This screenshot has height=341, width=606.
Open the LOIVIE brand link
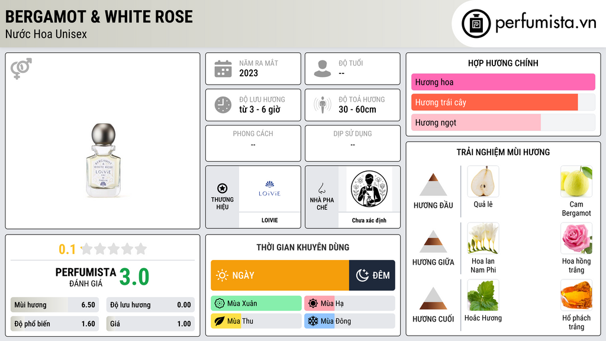point(269,220)
